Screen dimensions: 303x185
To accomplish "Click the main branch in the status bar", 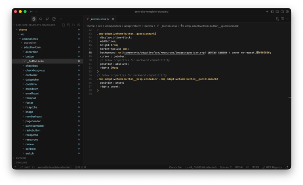I will click(x=27, y=167).
